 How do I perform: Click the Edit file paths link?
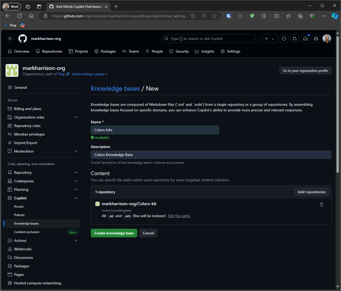[179, 216]
